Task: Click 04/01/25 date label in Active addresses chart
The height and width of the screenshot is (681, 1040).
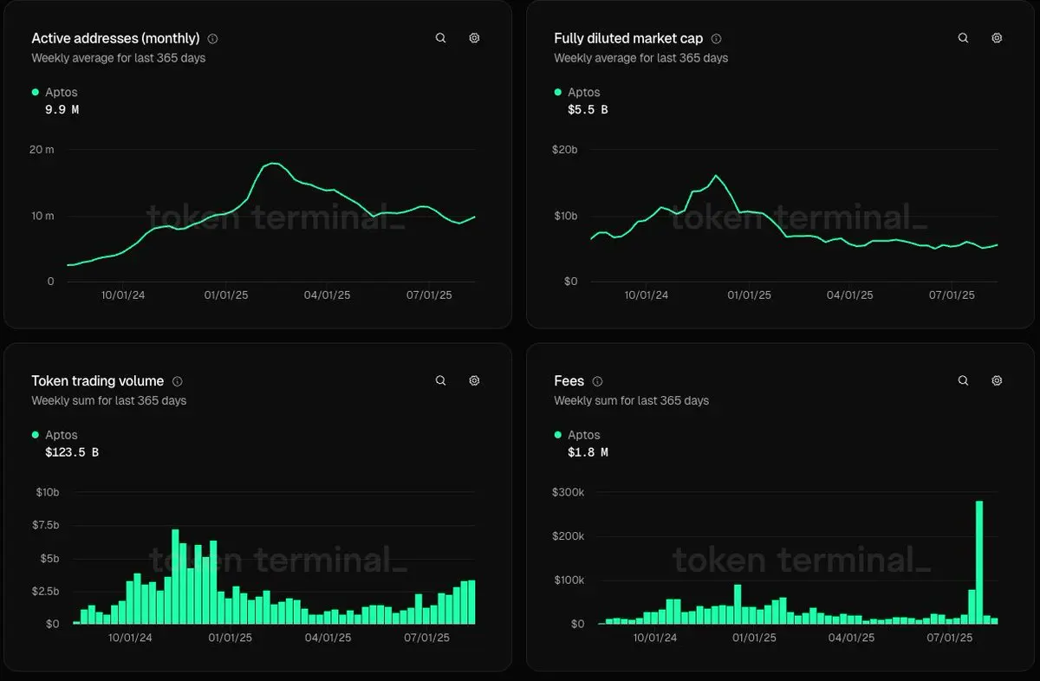Action: [x=327, y=295]
